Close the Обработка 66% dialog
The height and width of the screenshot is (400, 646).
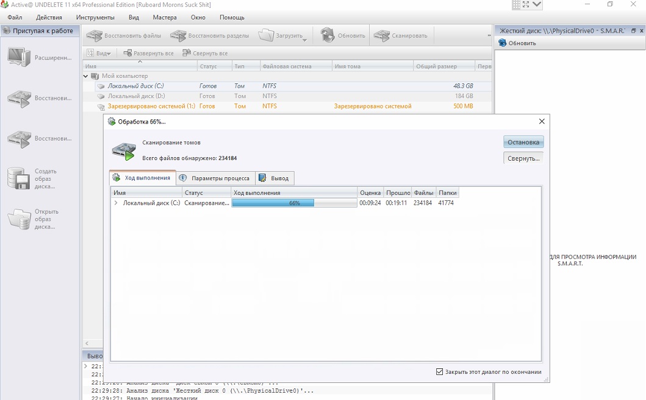[542, 121]
